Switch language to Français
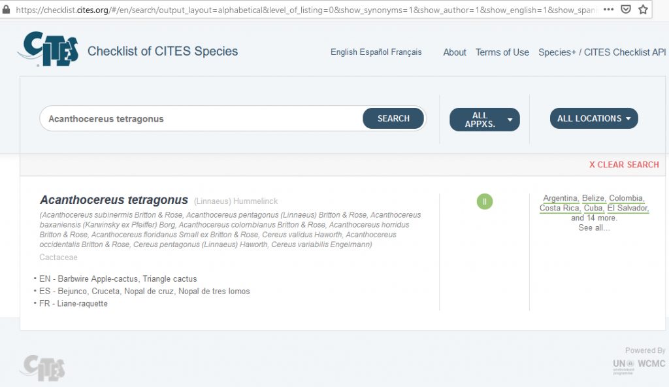The height and width of the screenshot is (387, 669). point(406,52)
